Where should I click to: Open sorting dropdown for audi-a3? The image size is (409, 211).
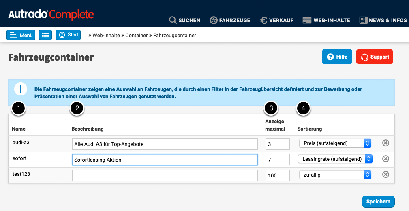[x=335, y=143]
